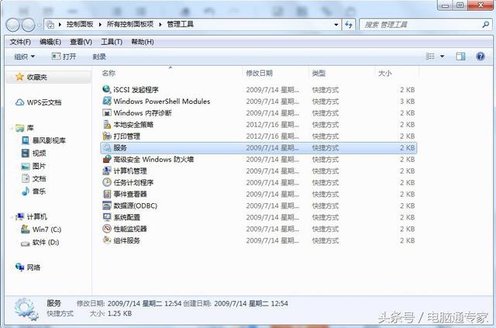Viewport: 496px width, 328px height.
Task: Open the 编辑(E) menu
Action: 50,42
